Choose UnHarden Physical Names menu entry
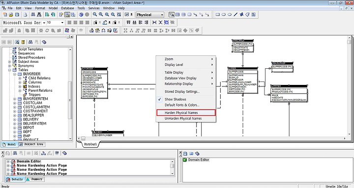Viewport: 354px width, 188px height. click(x=186, y=118)
